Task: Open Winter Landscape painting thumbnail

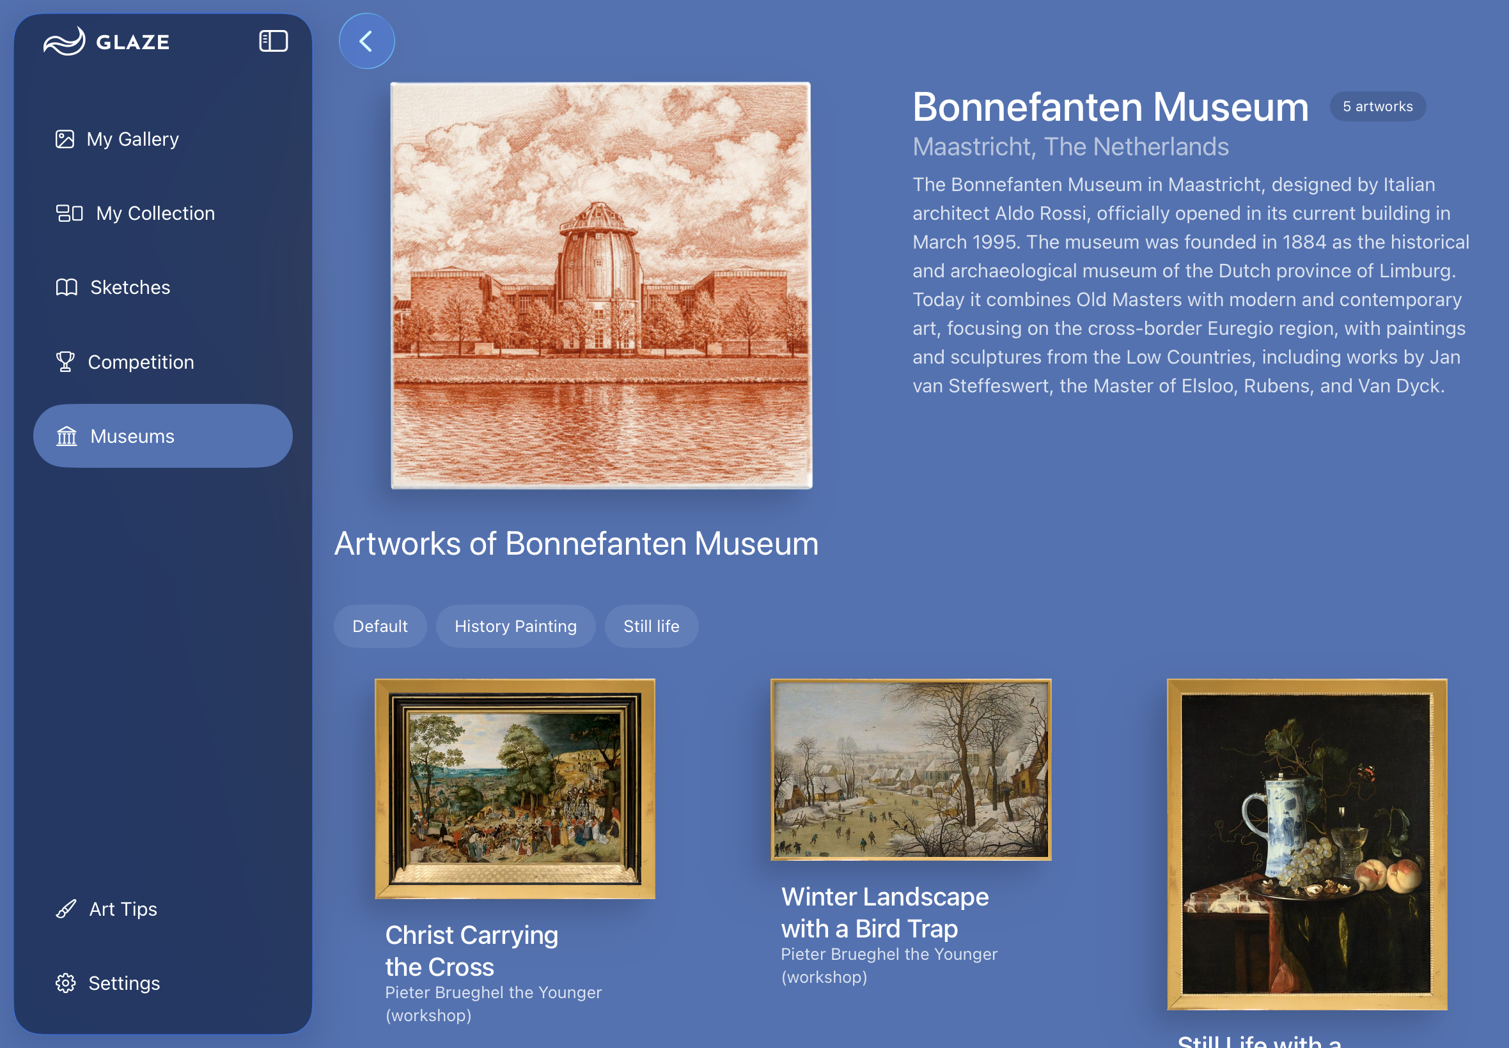Action: [x=911, y=769]
